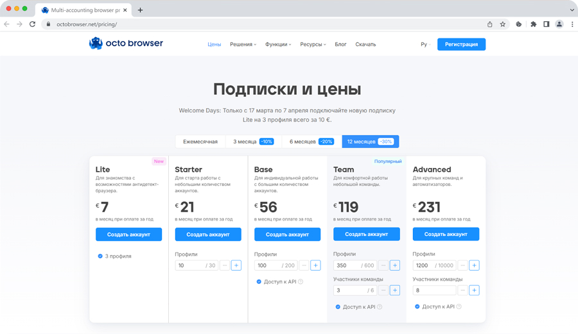Screen dimensions: 578x334
Task: Click the Base API access help icon
Action: (x=301, y=282)
